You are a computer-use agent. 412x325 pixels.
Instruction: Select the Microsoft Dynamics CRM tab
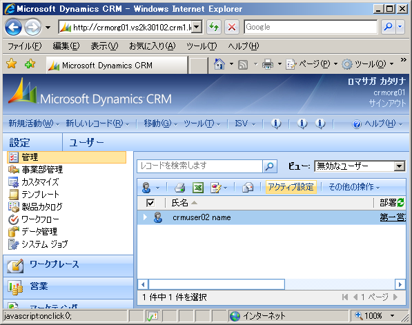(x=117, y=65)
